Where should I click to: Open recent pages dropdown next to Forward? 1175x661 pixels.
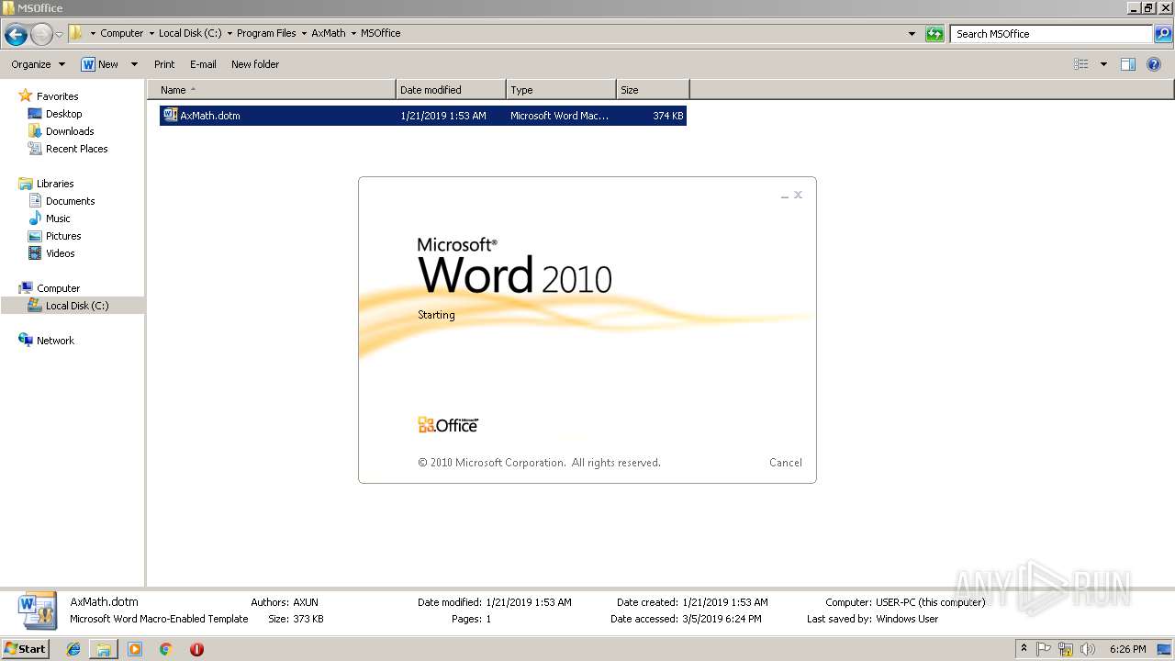pos(60,35)
